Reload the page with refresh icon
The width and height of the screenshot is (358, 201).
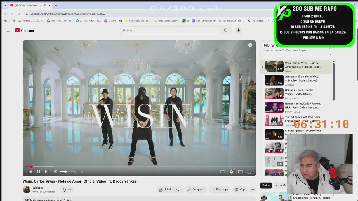(x=19, y=14)
